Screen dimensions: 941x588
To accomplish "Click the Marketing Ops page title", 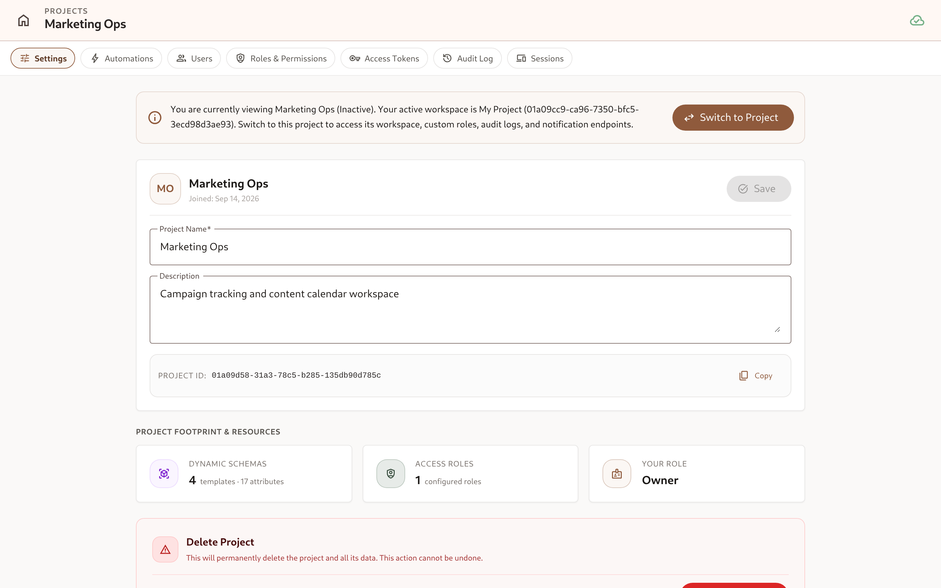I will (x=85, y=24).
